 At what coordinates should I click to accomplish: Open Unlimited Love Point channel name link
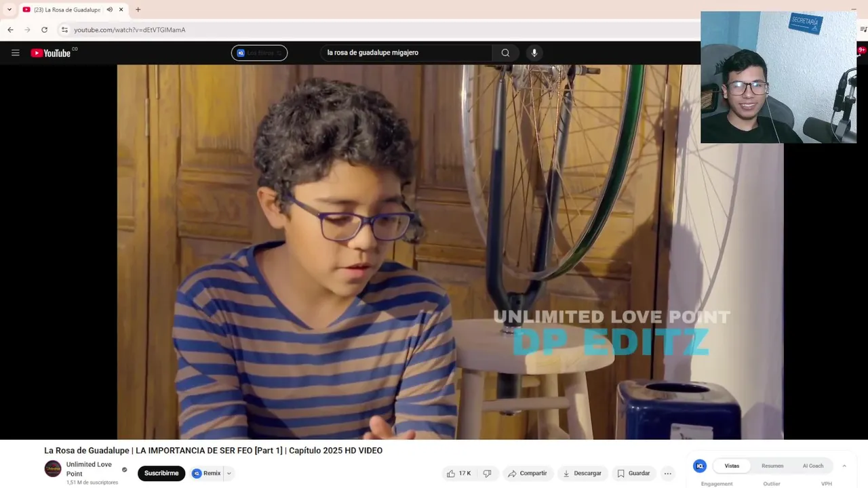tap(89, 469)
